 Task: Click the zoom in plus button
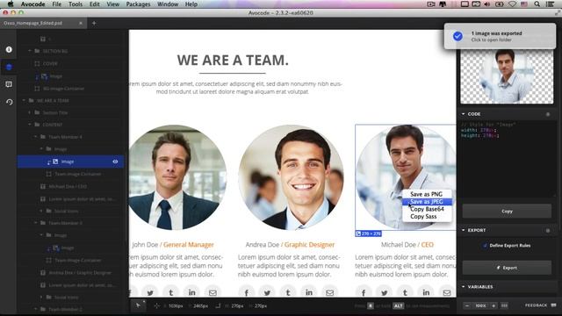click(x=494, y=305)
